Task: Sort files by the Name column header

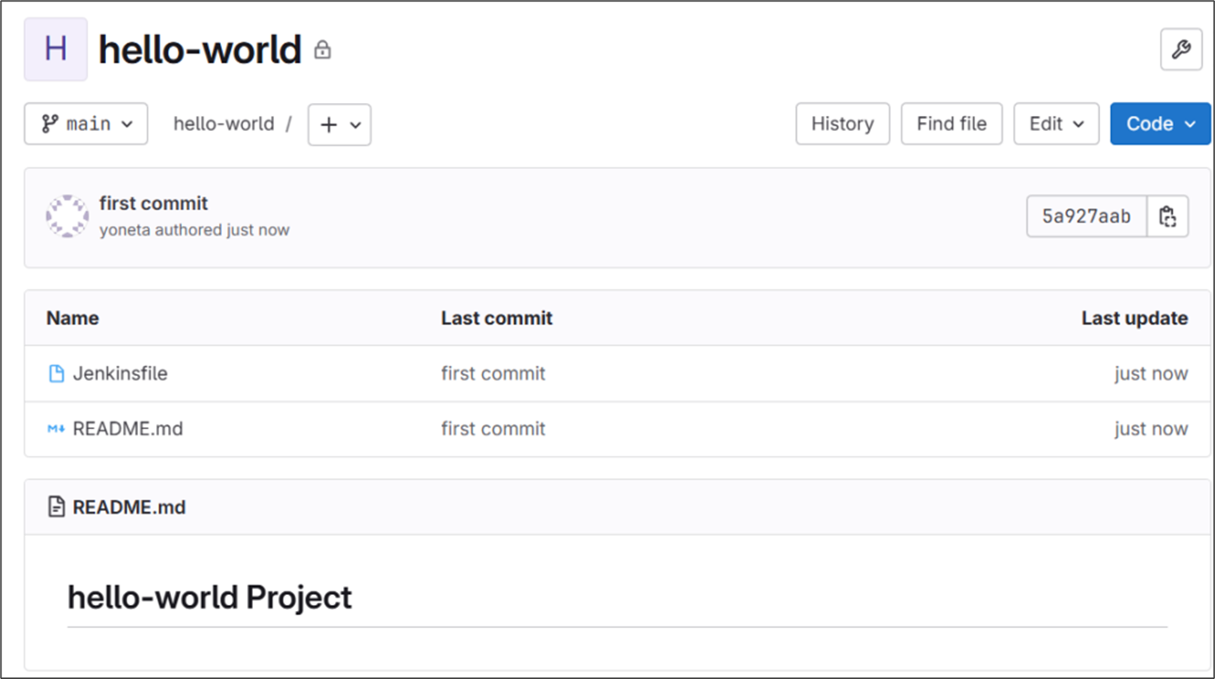Action: point(72,318)
